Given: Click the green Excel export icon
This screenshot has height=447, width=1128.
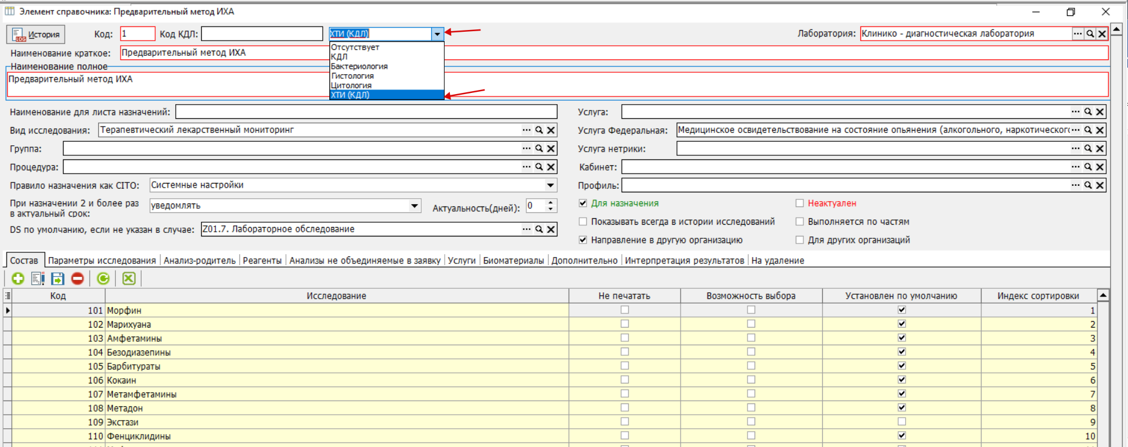Looking at the screenshot, I should pos(129,279).
